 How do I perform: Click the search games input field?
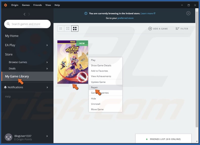pyautogui.click(x=27, y=24)
